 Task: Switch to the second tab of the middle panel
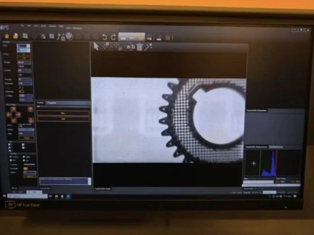point(52,103)
